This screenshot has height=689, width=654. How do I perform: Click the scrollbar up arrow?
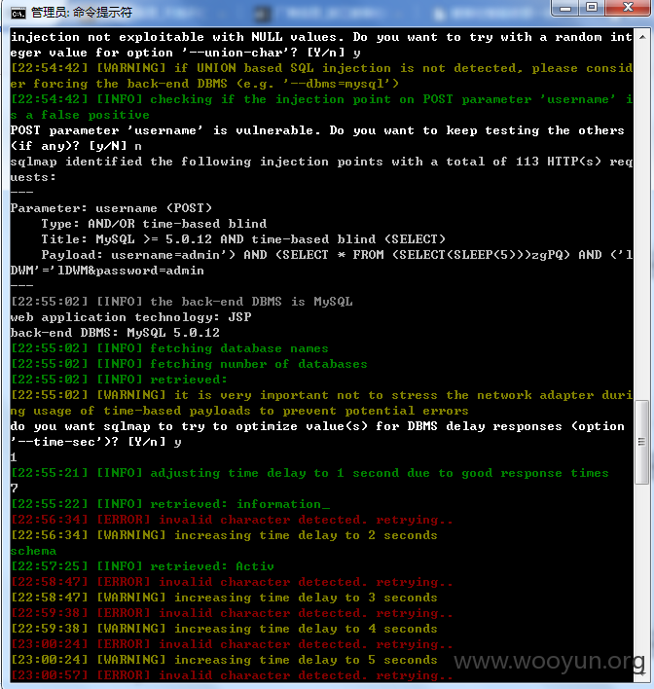tap(642, 37)
